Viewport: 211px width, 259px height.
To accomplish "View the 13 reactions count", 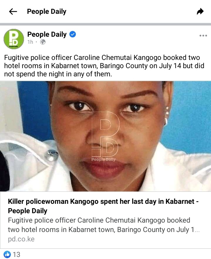I will click(x=16, y=254).
